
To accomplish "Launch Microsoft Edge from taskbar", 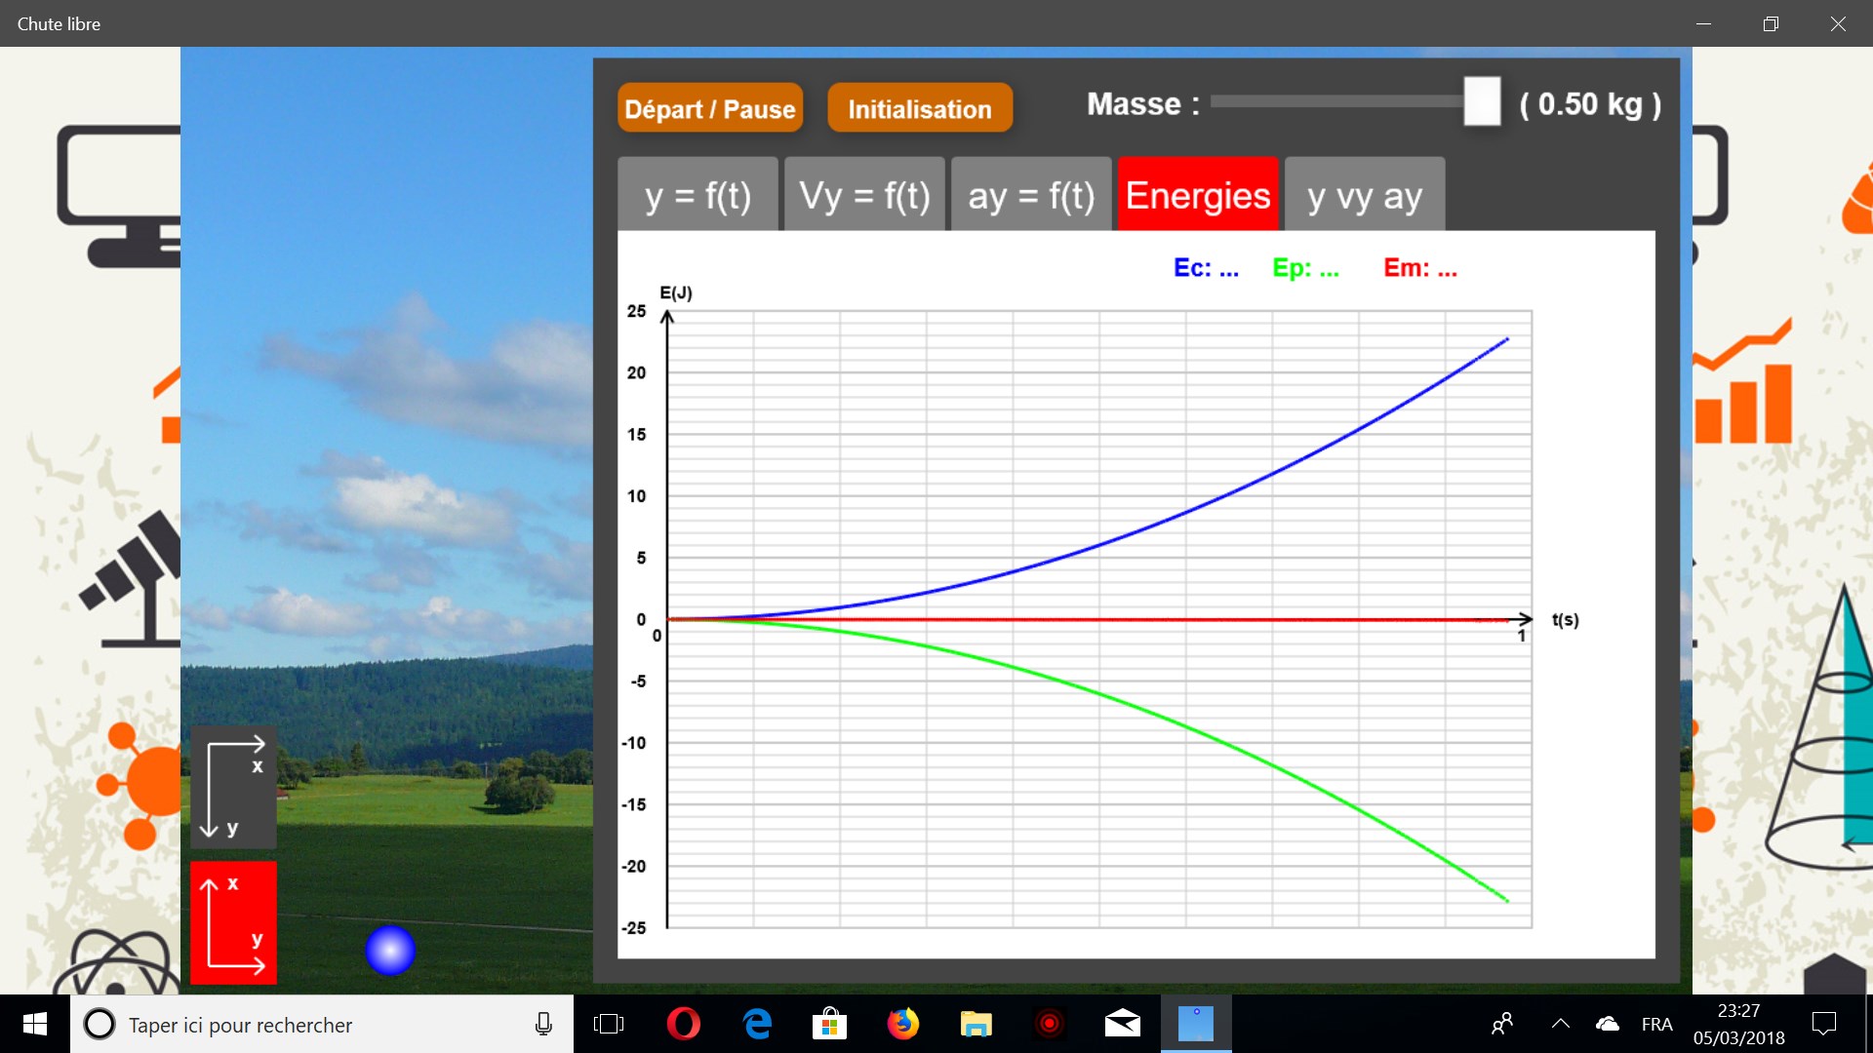I will [x=757, y=1024].
